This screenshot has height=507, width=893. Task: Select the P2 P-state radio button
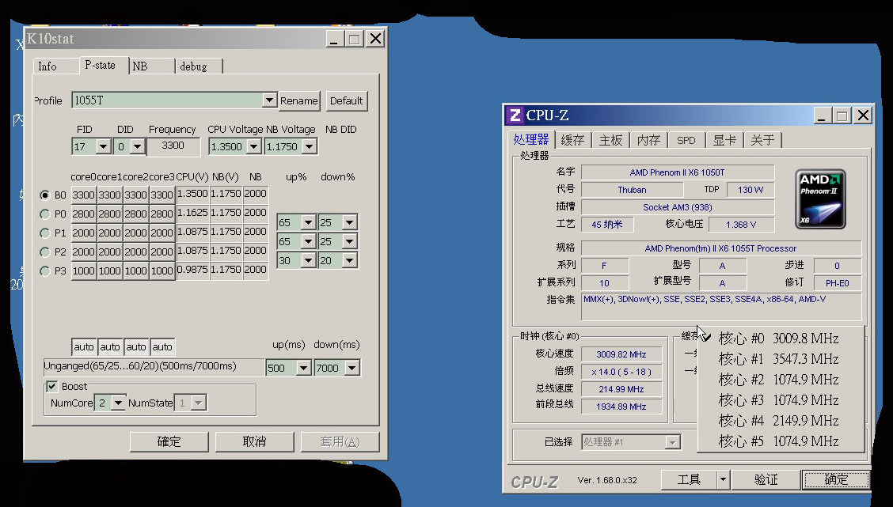45,252
